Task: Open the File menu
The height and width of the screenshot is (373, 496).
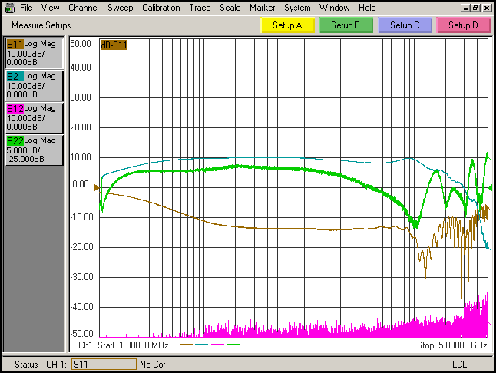Action: (x=26, y=8)
